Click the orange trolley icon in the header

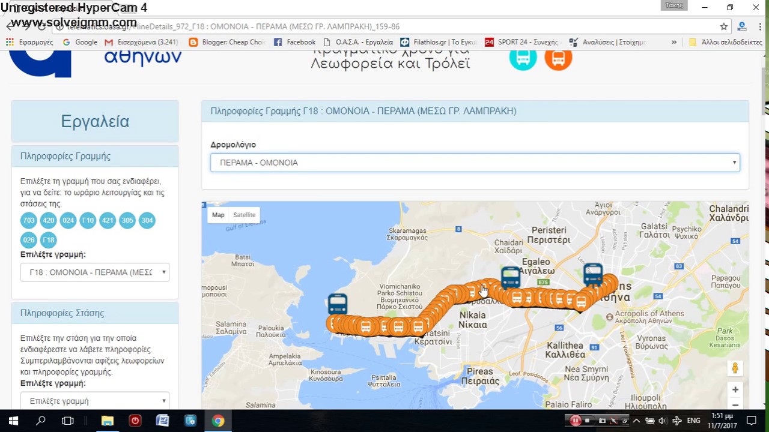coord(558,59)
